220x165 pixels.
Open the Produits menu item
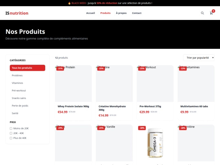tap(106, 13)
